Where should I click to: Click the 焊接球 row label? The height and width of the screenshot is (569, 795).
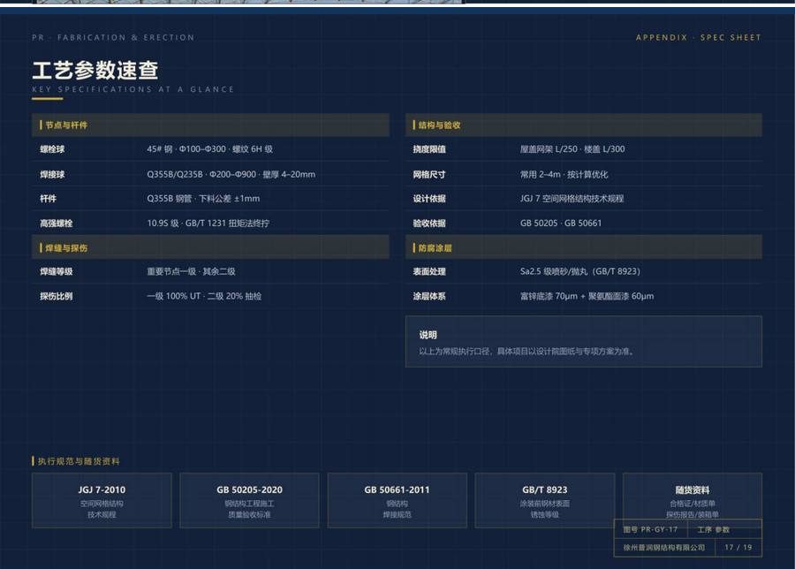(x=52, y=174)
